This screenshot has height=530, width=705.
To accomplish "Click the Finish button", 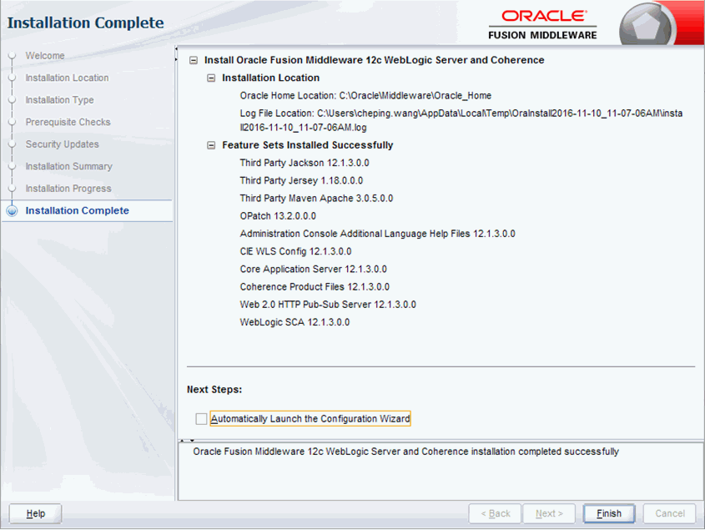I will [x=608, y=513].
